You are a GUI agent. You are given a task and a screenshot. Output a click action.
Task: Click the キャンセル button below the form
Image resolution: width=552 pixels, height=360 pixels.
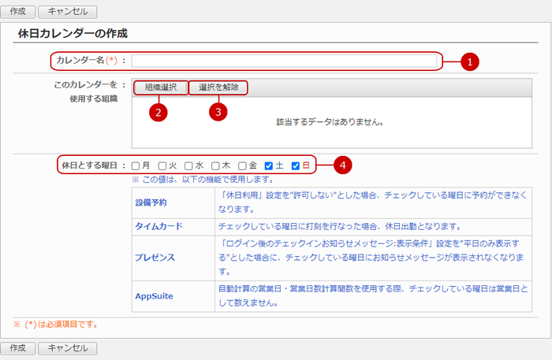click(68, 347)
